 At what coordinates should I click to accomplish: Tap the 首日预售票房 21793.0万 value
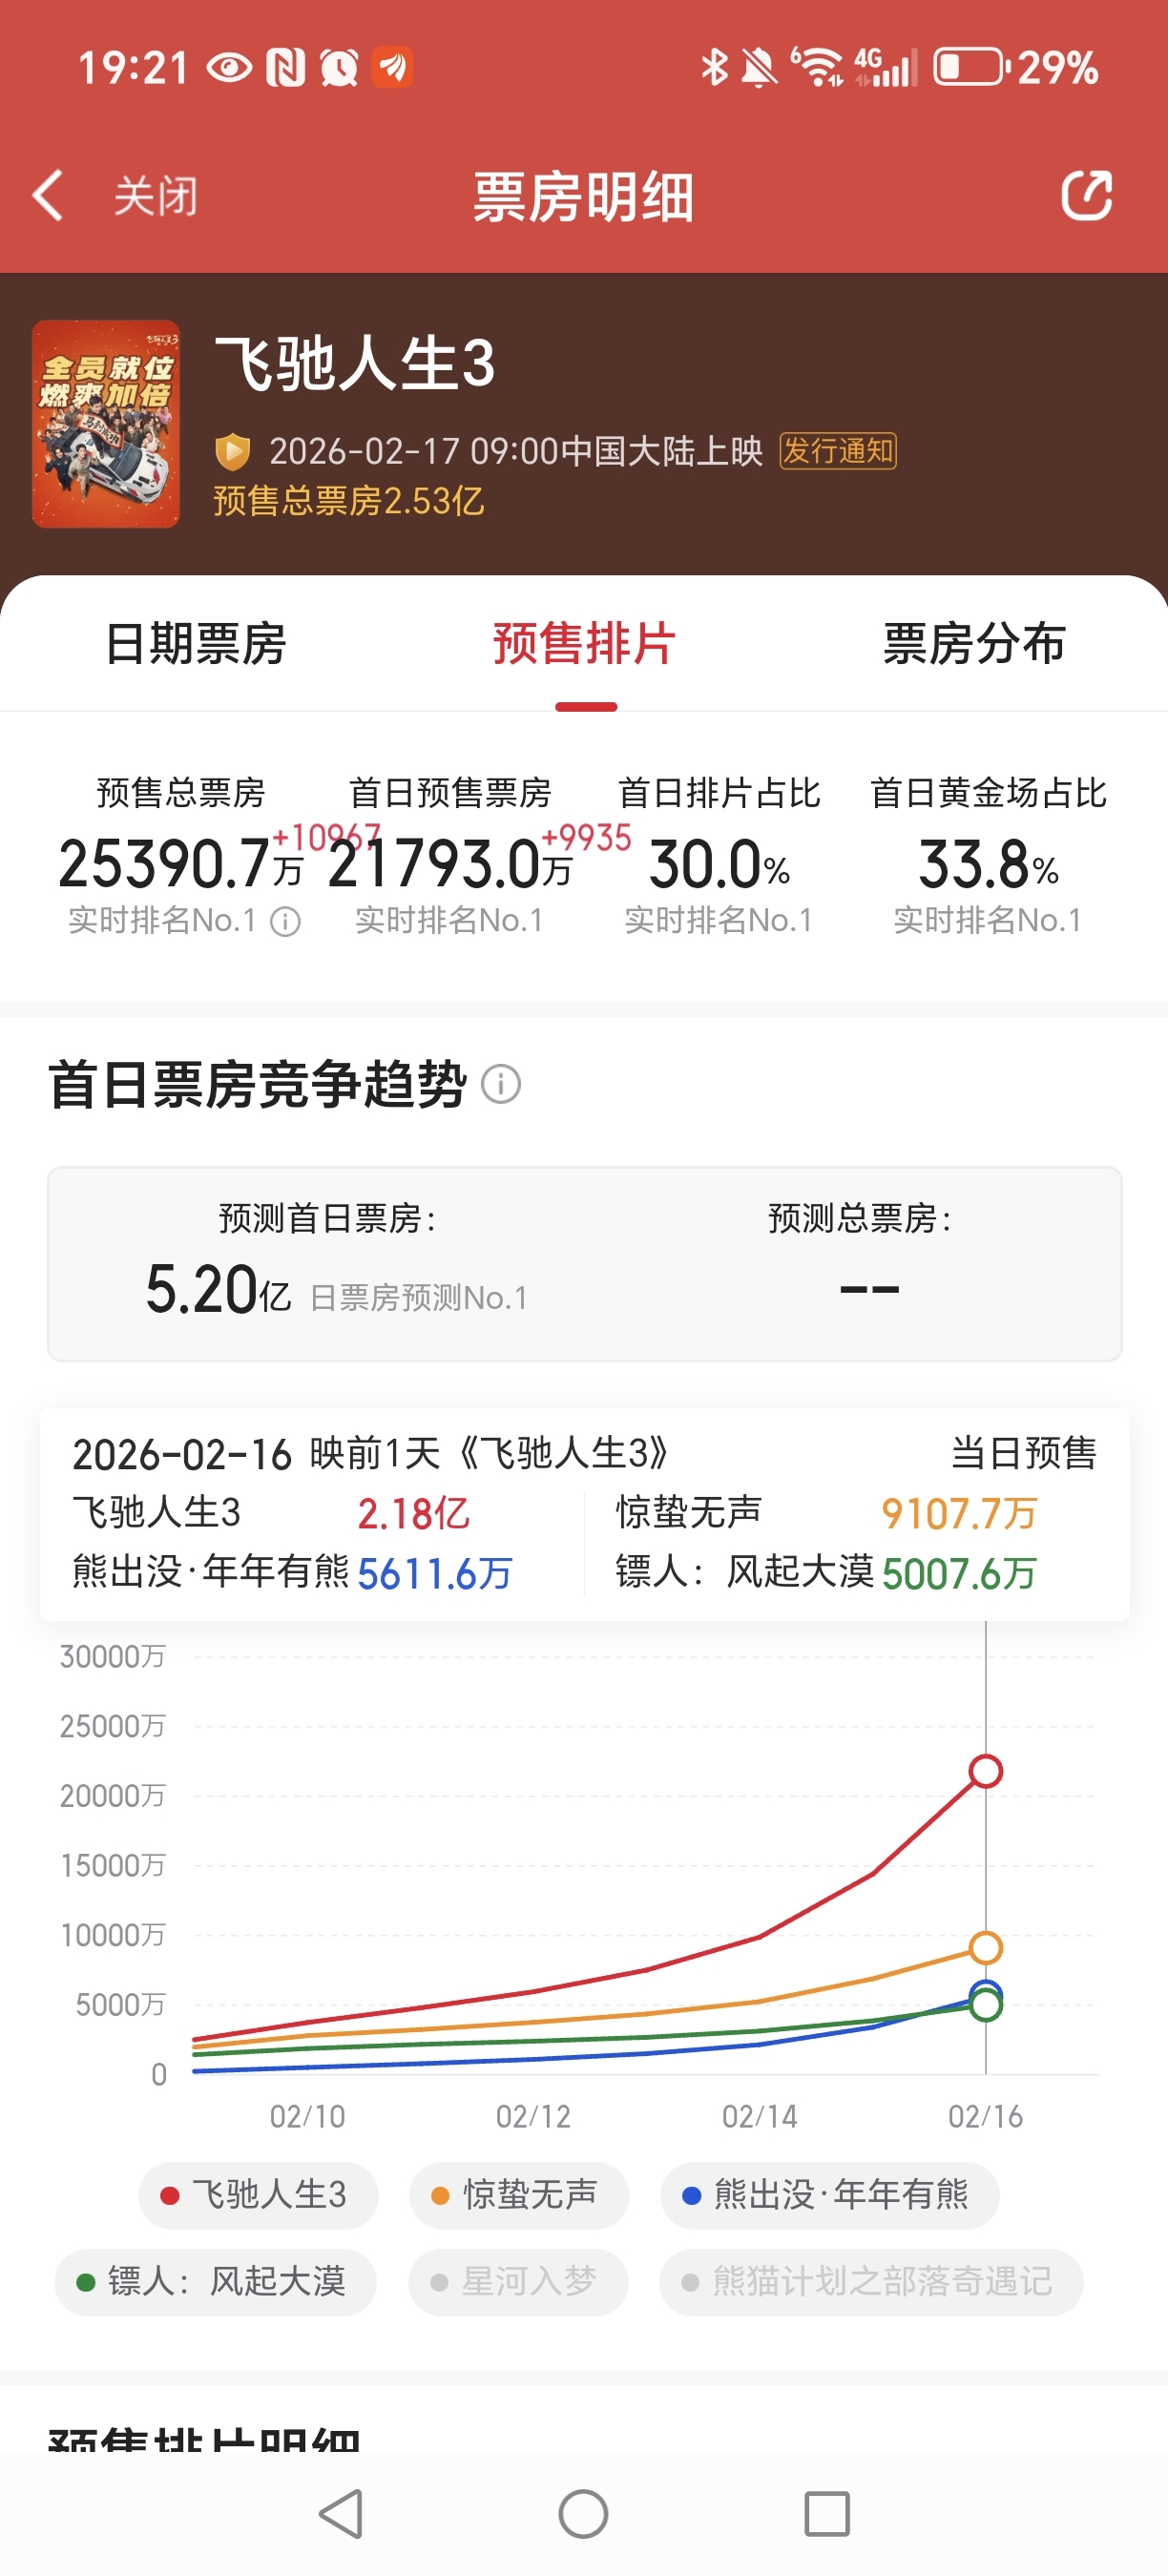click(x=450, y=864)
